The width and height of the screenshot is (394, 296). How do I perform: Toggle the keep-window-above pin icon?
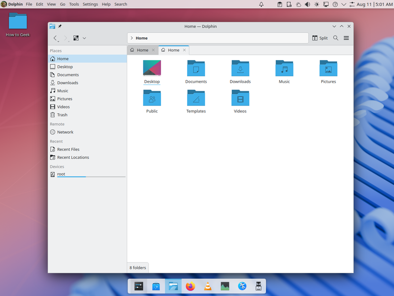[59, 26]
